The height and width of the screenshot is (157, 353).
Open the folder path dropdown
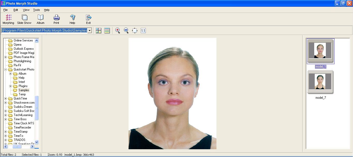coord(90,31)
